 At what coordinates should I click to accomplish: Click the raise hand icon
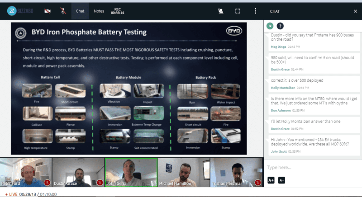click(221, 11)
